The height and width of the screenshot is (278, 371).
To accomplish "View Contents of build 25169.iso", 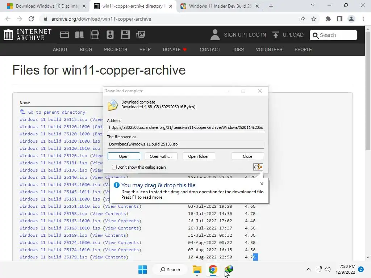I will click(x=109, y=235).
